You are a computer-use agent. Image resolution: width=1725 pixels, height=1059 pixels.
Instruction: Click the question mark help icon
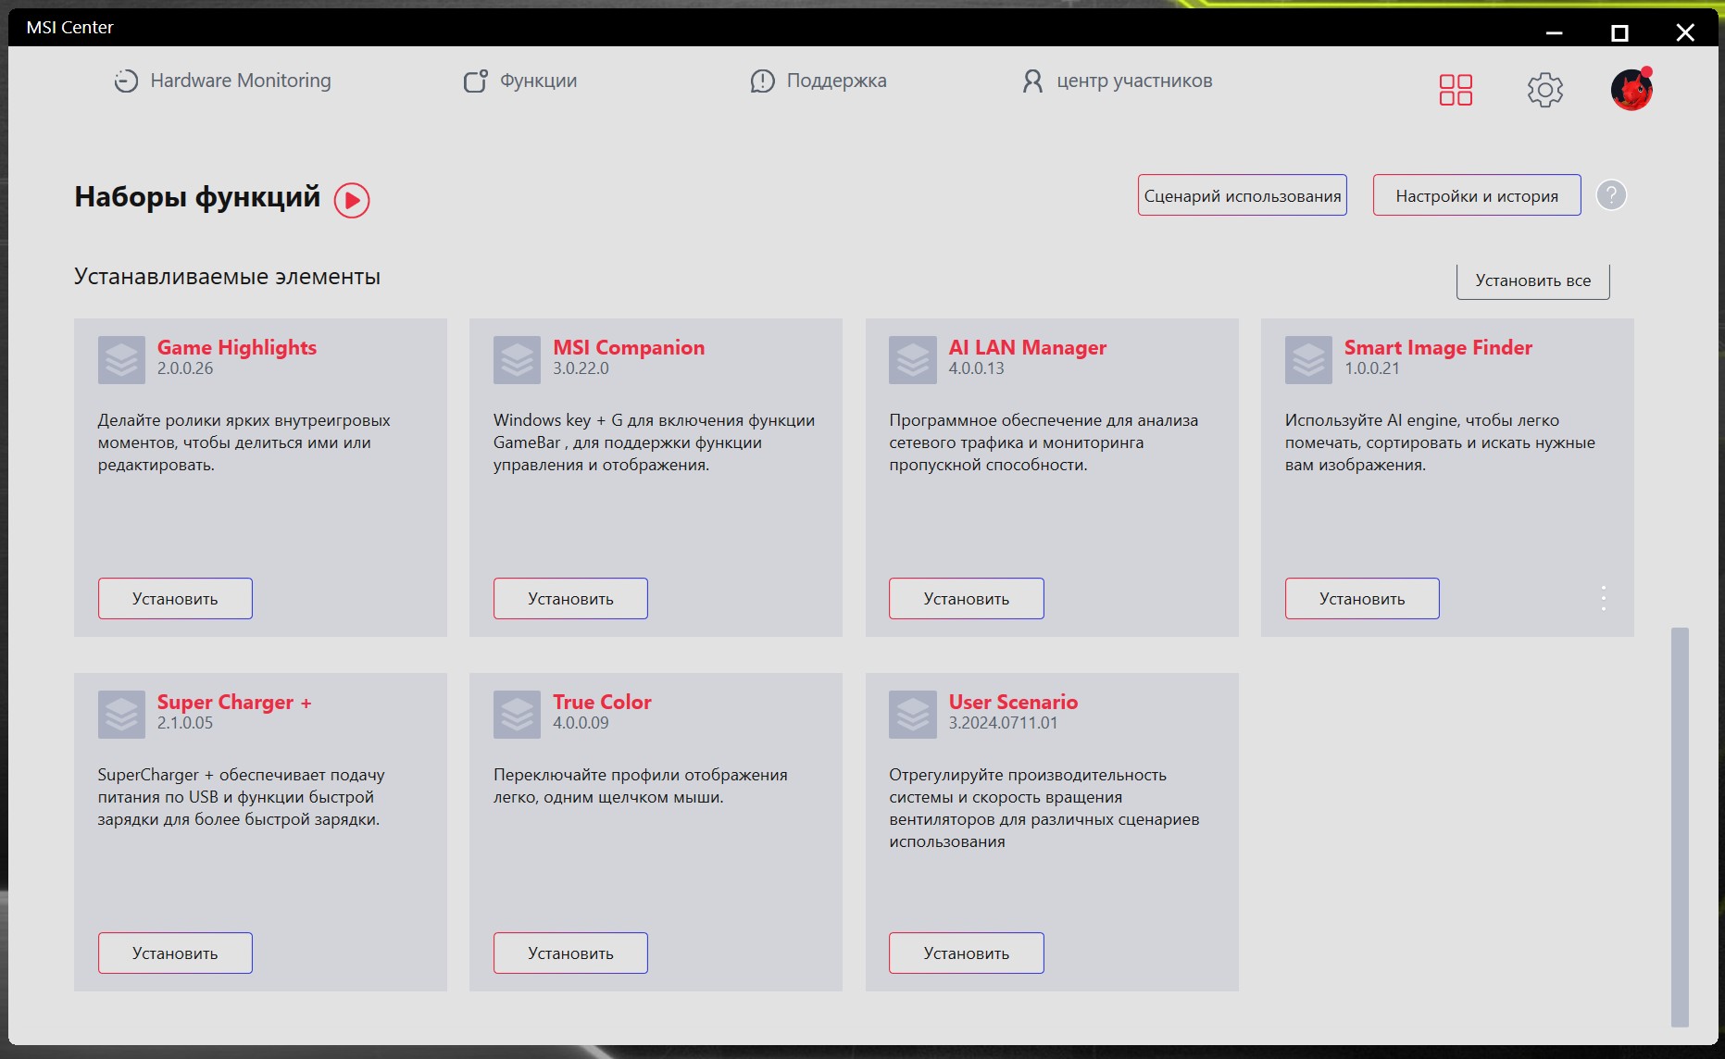point(1611,195)
